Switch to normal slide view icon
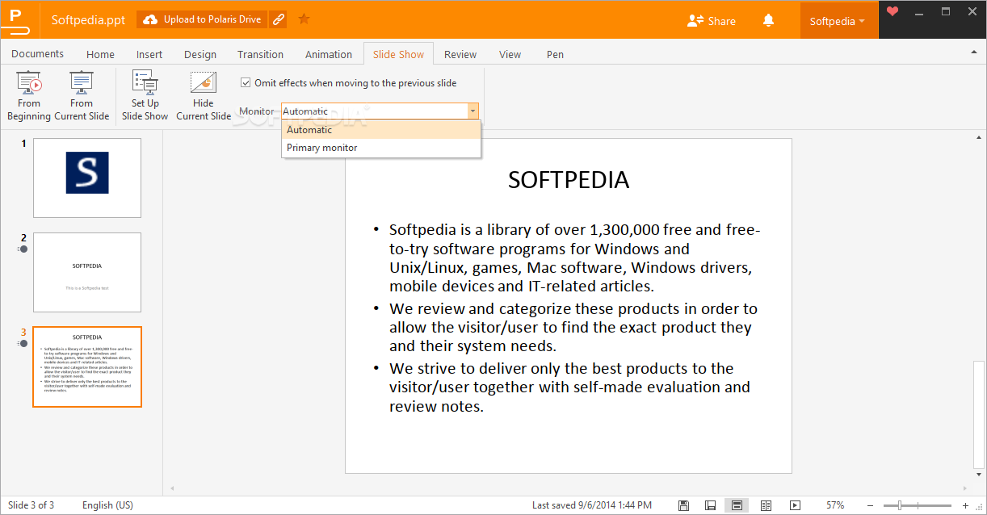 pos(737,505)
